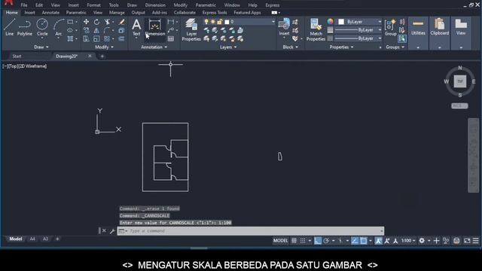Screen dimensions: 482x271
Task: Select the Polyline tool
Action: [x=25, y=27]
